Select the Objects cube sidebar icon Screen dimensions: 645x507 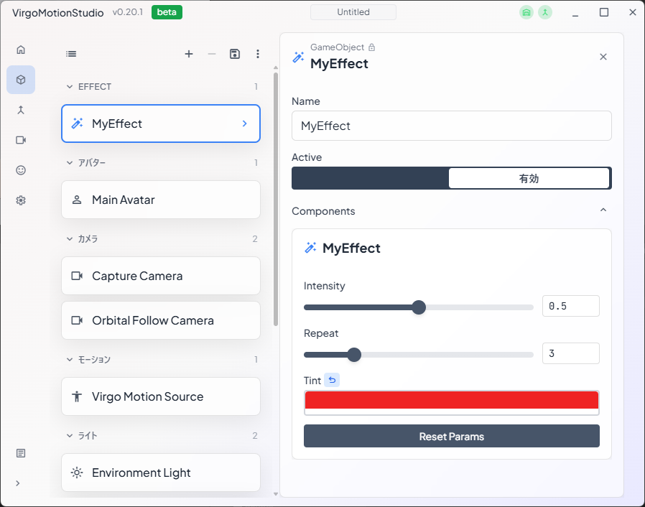click(x=21, y=80)
